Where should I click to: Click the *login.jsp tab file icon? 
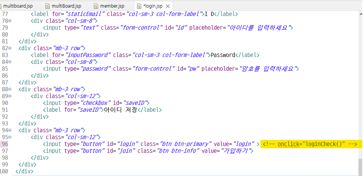pos(139,6)
